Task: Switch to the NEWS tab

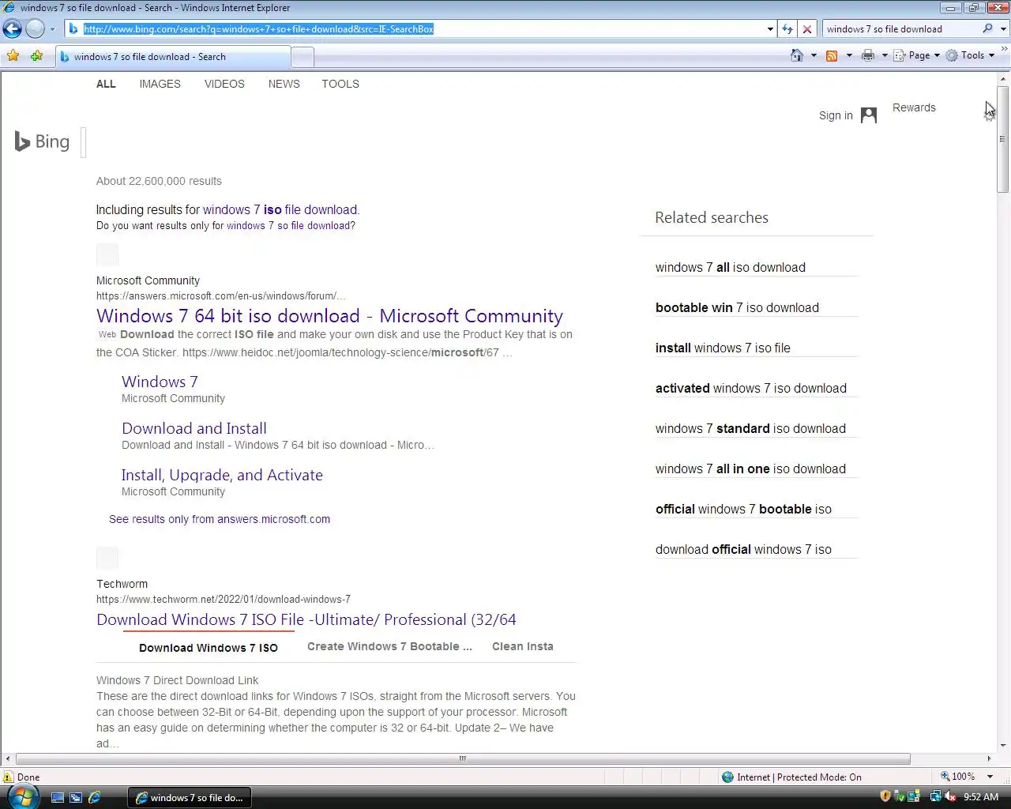Action: pos(284,84)
